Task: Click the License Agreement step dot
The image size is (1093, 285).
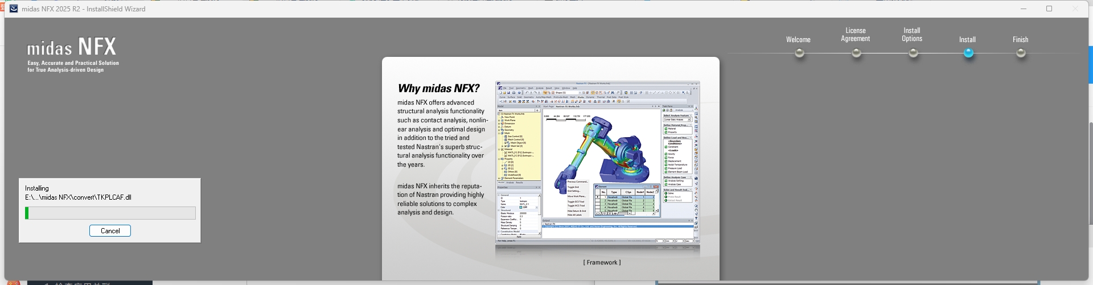Action: tap(856, 53)
